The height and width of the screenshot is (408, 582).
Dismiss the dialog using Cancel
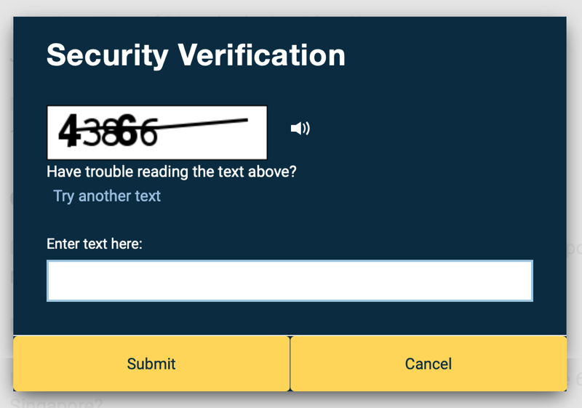(x=428, y=364)
